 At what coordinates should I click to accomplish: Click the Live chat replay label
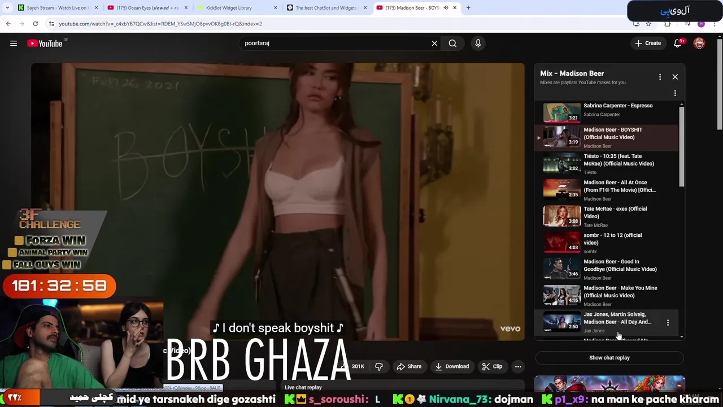303,387
